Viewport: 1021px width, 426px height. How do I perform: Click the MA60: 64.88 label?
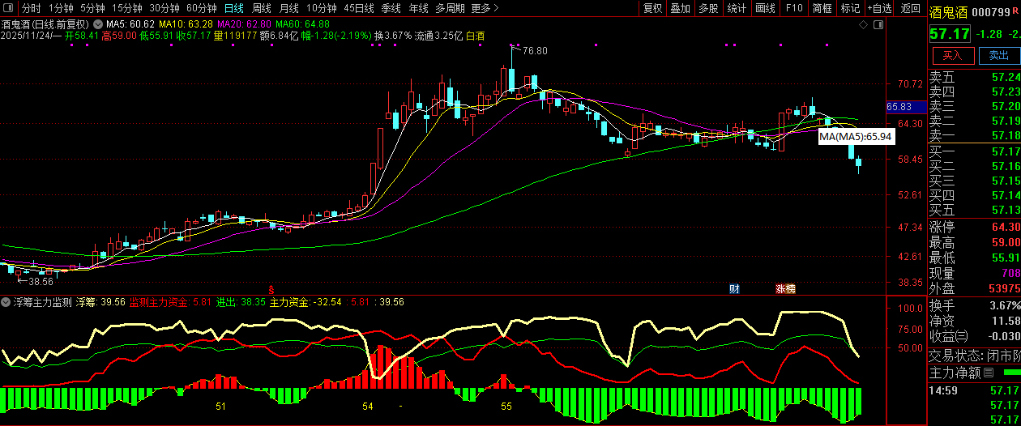coord(302,25)
